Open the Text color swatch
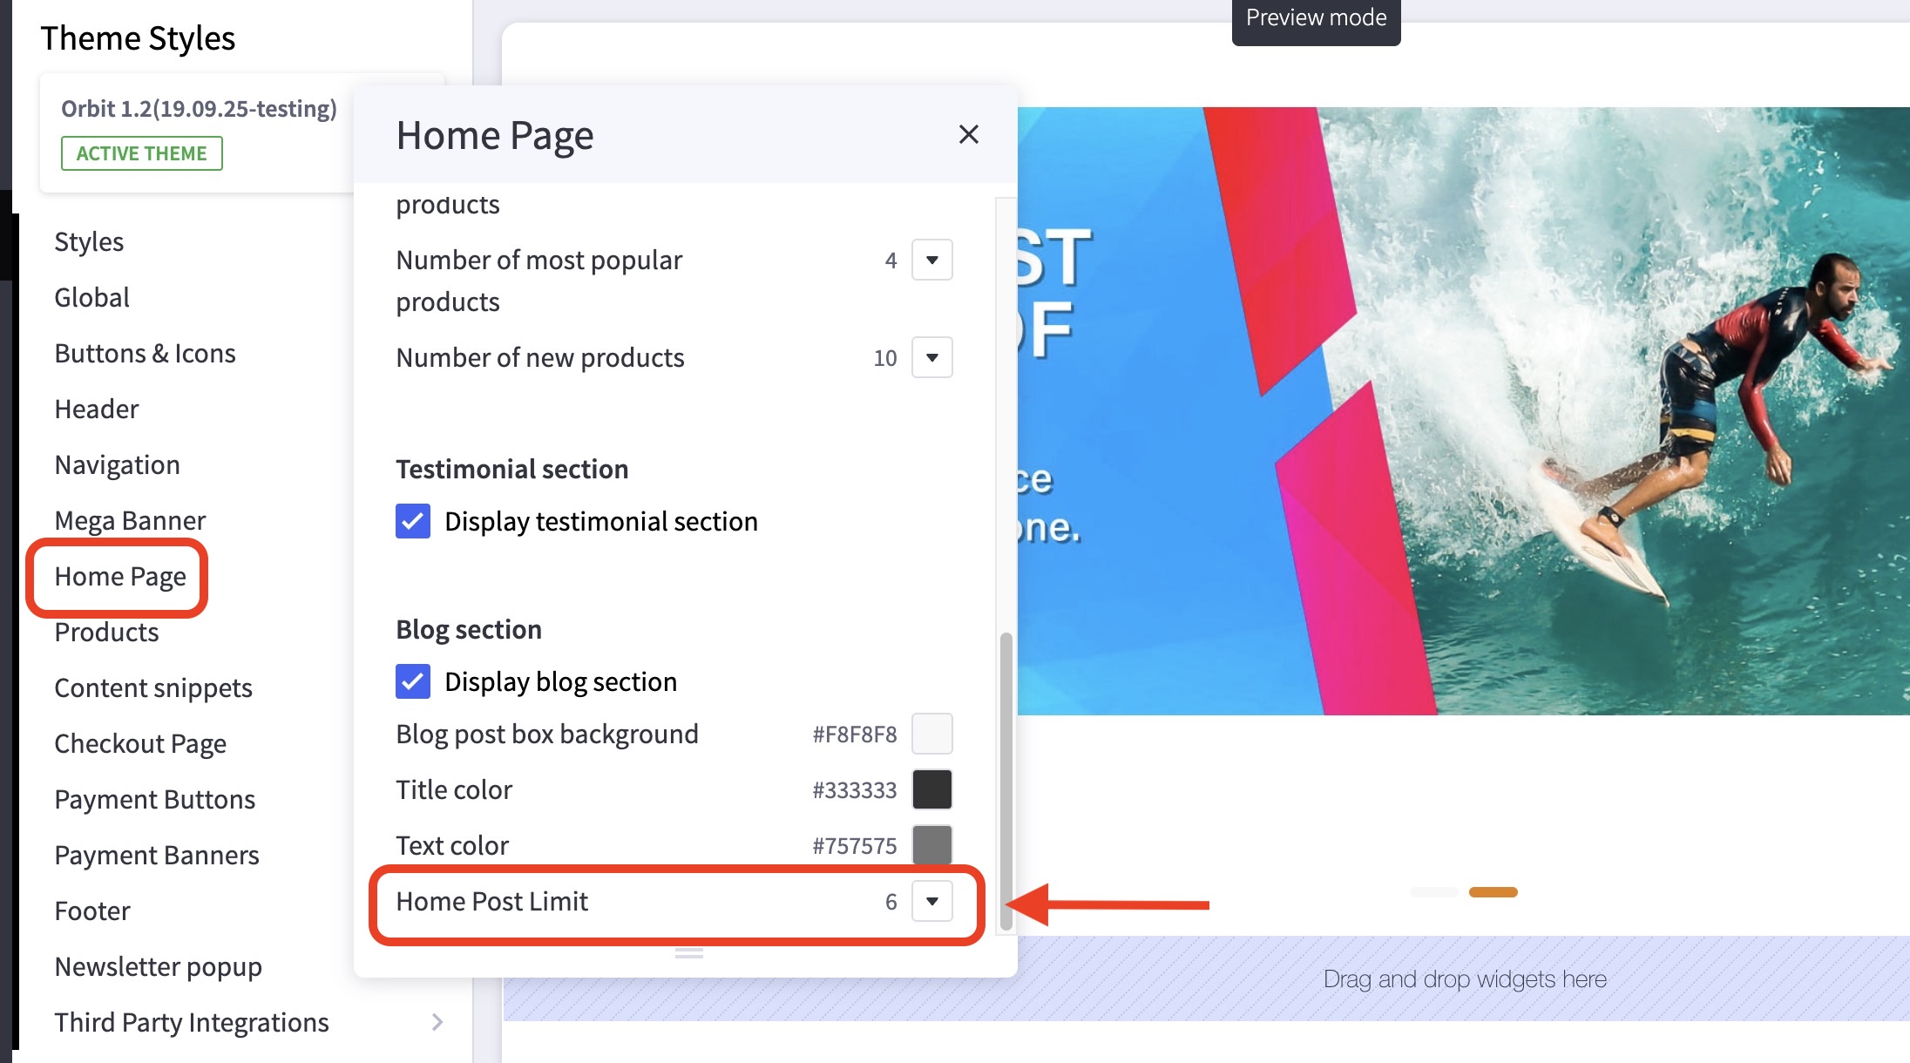Image resolution: width=1910 pixels, height=1063 pixels. 931,845
